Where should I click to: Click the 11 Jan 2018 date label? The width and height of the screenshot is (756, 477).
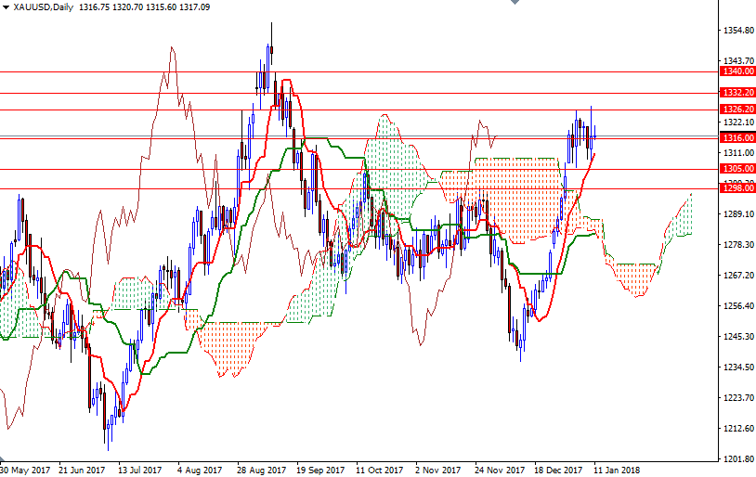point(617,470)
